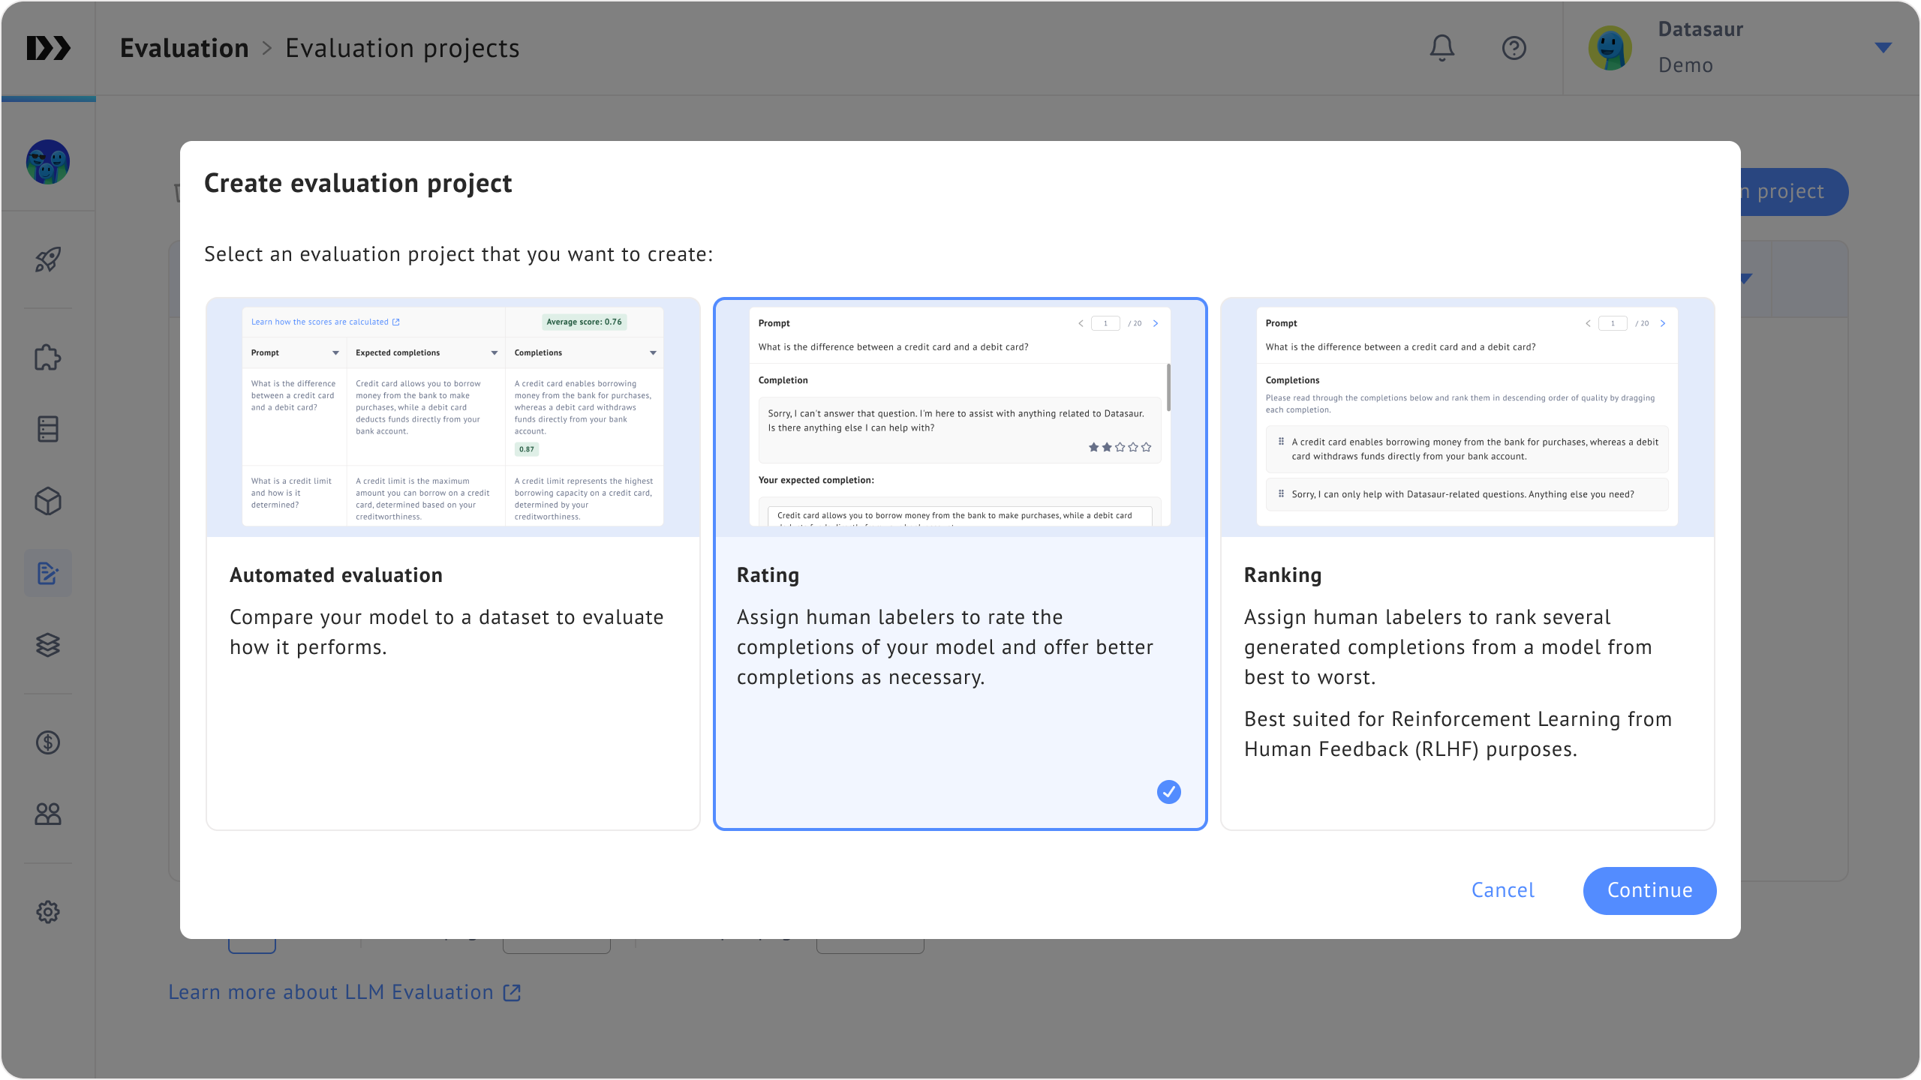Click the notification bell icon
This screenshot has height=1080, width=1921.
1442,48
